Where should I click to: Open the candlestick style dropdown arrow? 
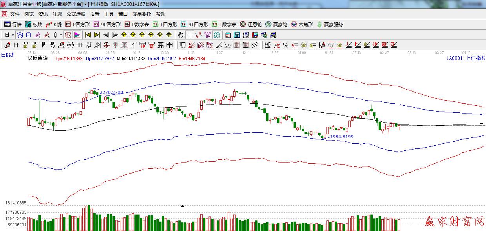[61, 35]
